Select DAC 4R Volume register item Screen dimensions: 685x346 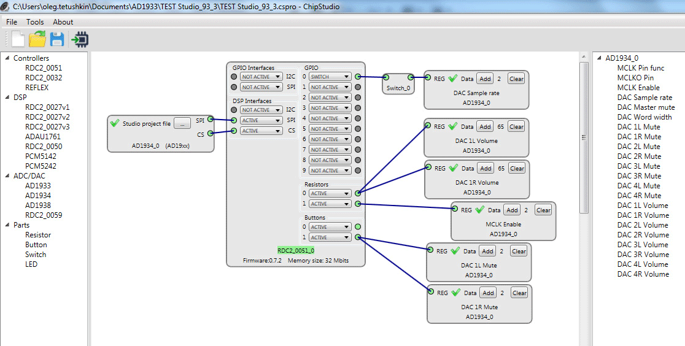tap(643, 274)
